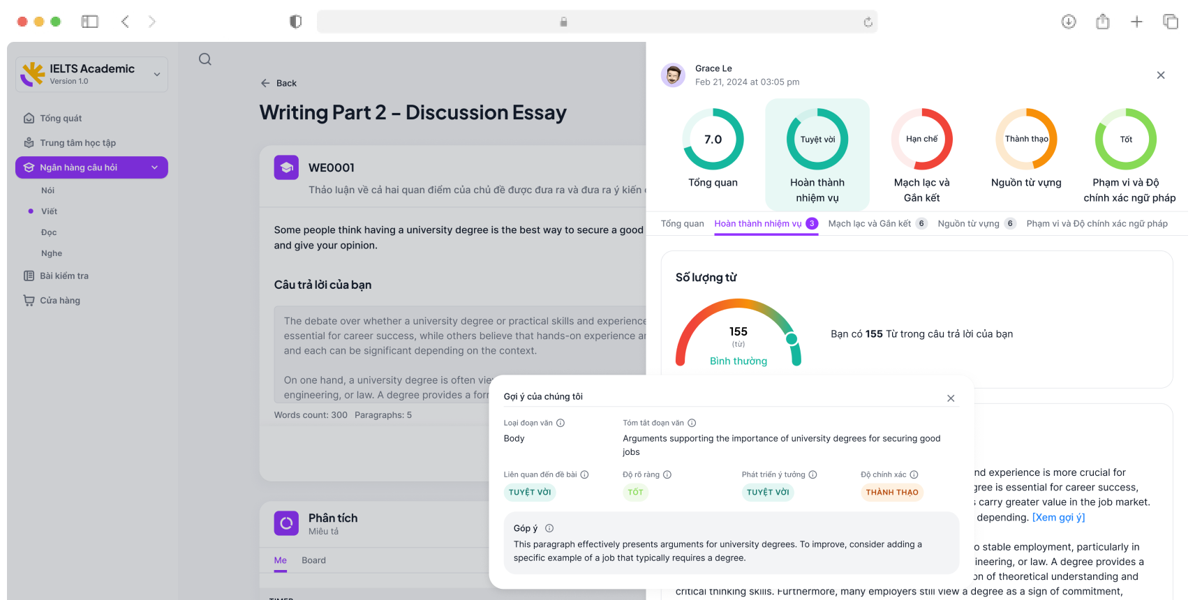Select Nói submenu item

pyautogui.click(x=47, y=190)
